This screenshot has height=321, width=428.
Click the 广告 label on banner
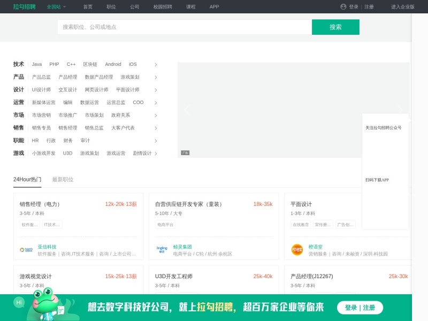(x=185, y=153)
